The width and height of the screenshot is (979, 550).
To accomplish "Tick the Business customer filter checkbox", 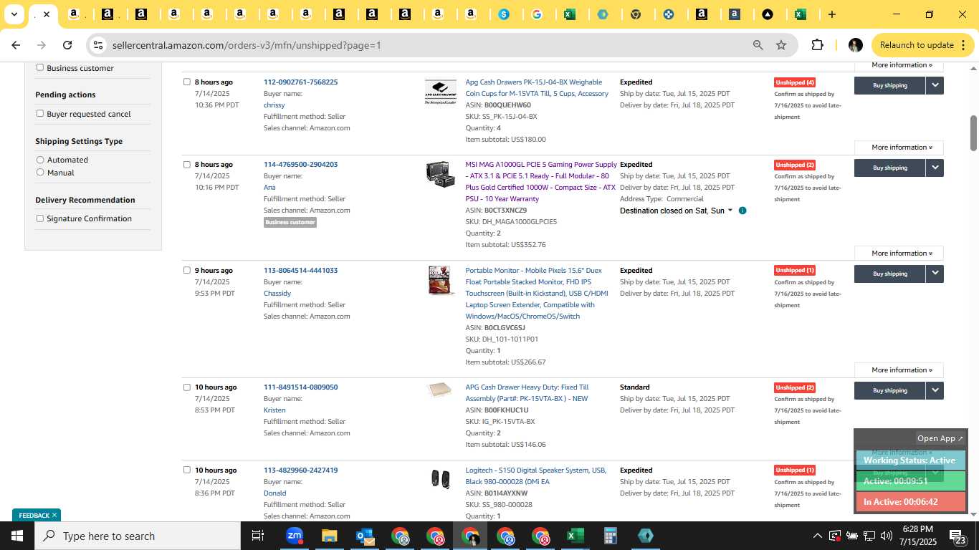I will 40,67.
